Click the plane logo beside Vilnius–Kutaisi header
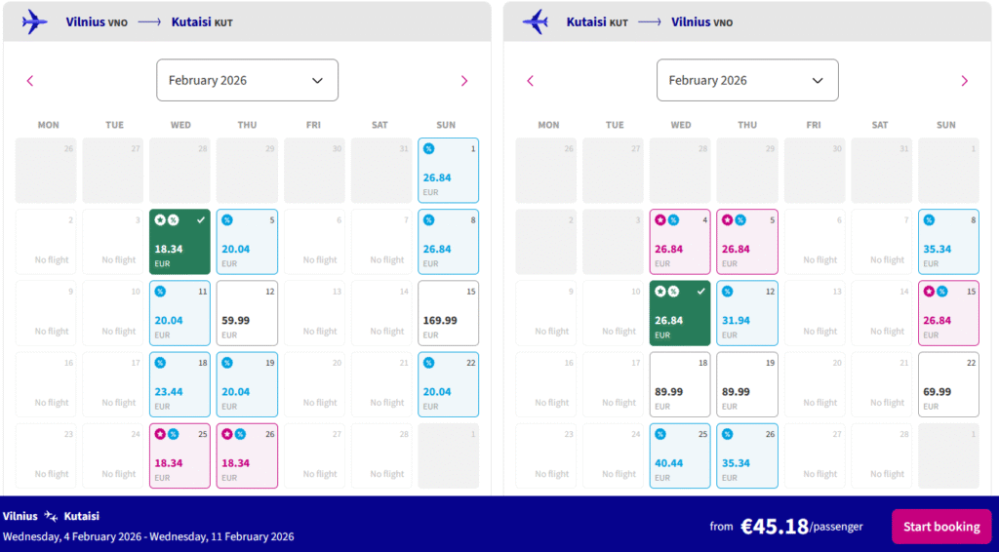Viewport: 999px width, 552px height. click(x=35, y=20)
